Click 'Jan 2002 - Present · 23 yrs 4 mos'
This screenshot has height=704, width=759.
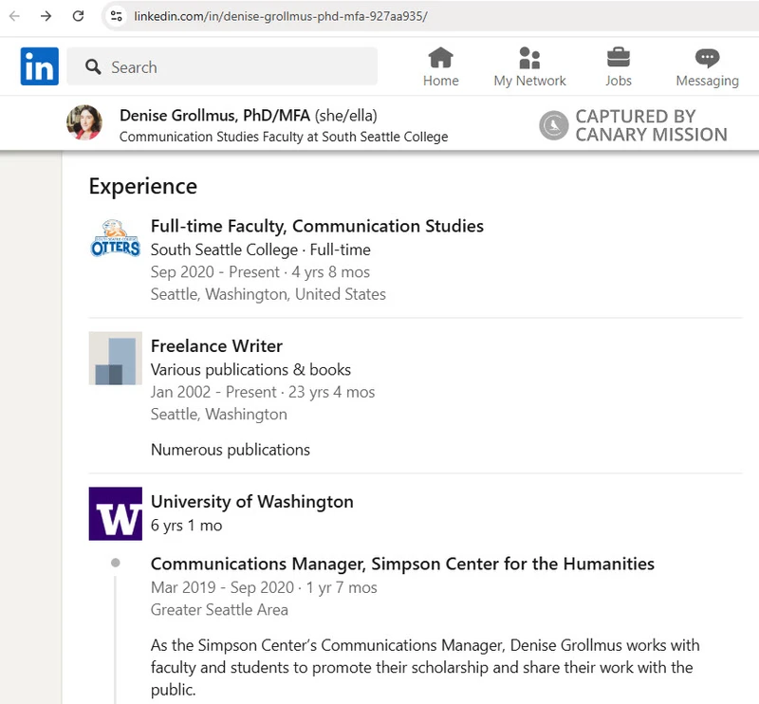point(263,392)
